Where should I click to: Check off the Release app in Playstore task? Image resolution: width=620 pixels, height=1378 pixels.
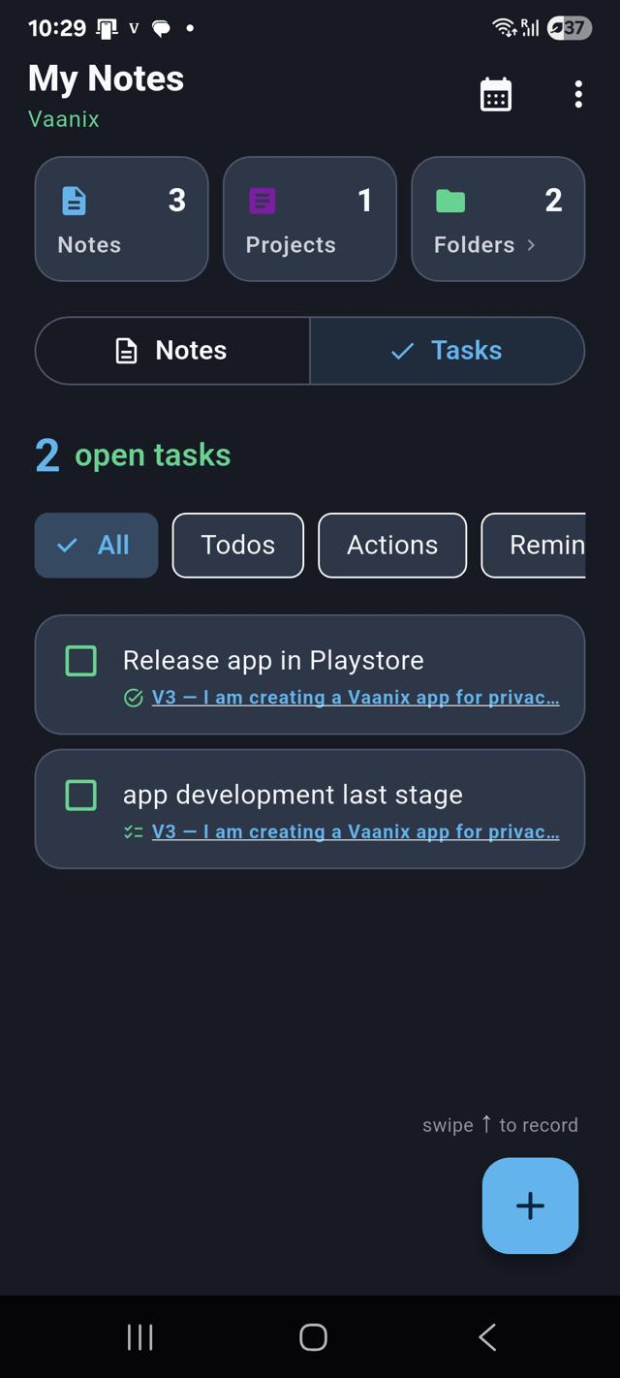[x=80, y=660]
